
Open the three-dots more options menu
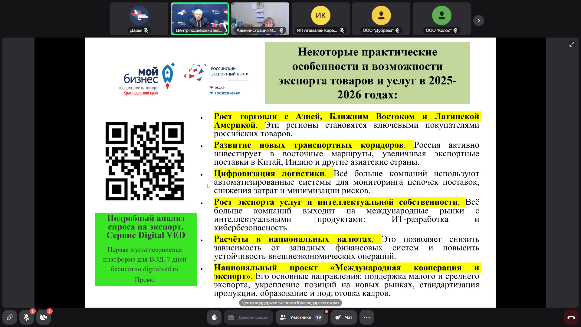367,317
